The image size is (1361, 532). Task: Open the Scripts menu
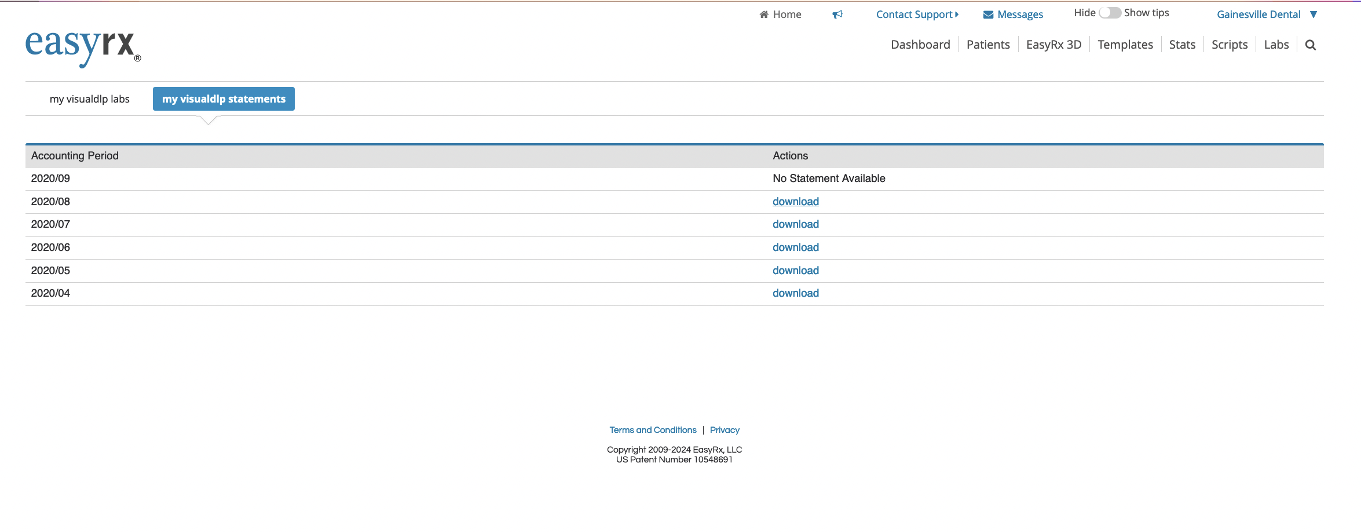(x=1230, y=45)
